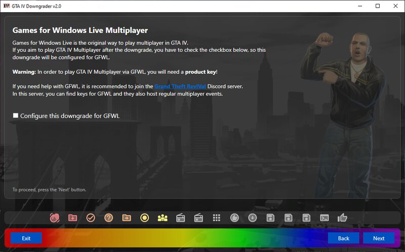Click the radio icon next to the people group icon
This screenshot has width=405, height=252.
pos(181,218)
